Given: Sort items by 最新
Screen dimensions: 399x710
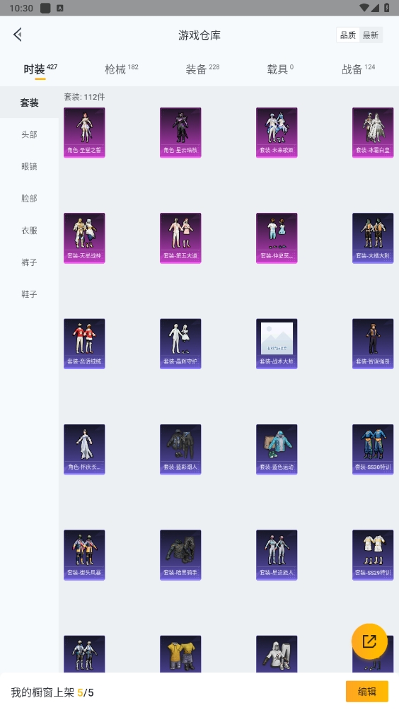Looking at the screenshot, I should pyautogui.click(x=371, y=35).
